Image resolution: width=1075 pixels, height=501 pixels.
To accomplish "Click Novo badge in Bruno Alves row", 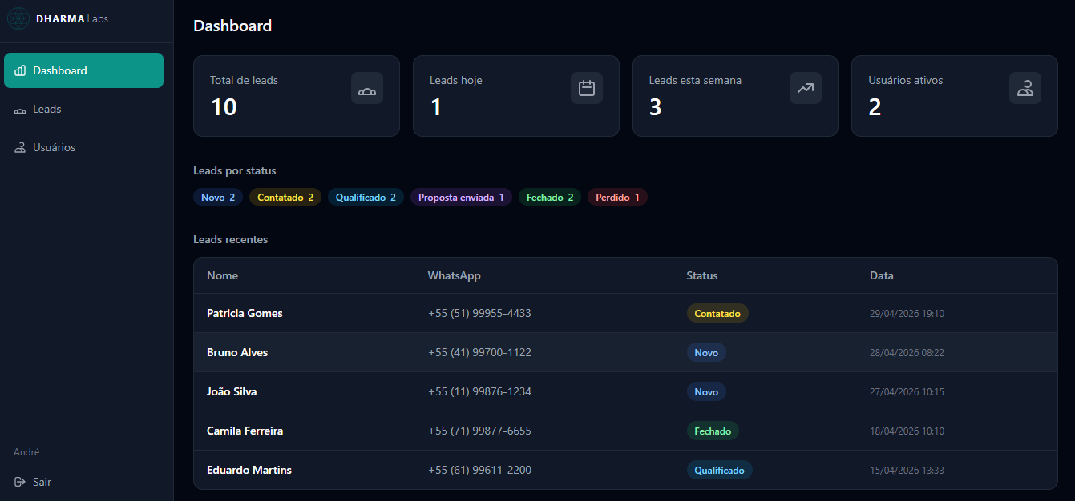I will (706, 352).
